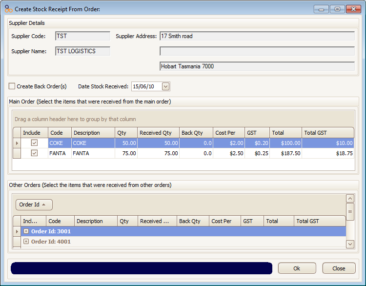The image size is (366, 286).
Task: Click the application icon in title bar
Action: click(x=8, y=9)
